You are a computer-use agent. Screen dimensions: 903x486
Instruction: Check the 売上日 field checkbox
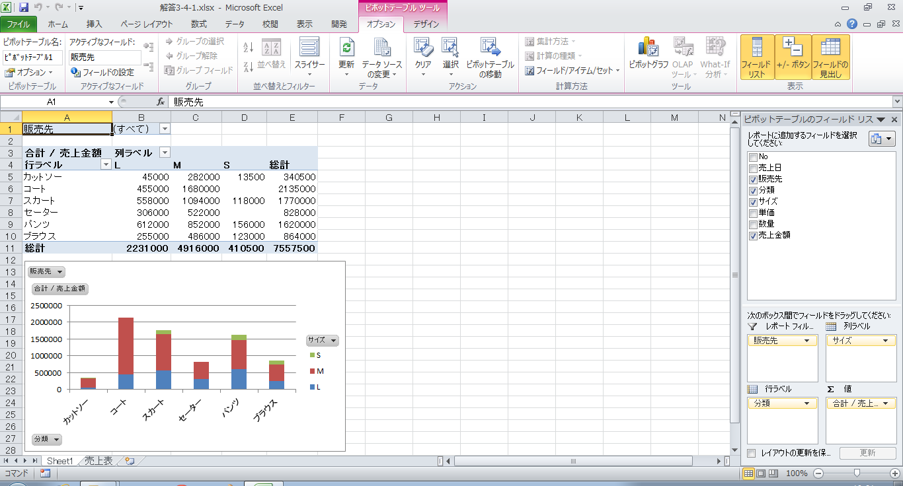(753, 168)
